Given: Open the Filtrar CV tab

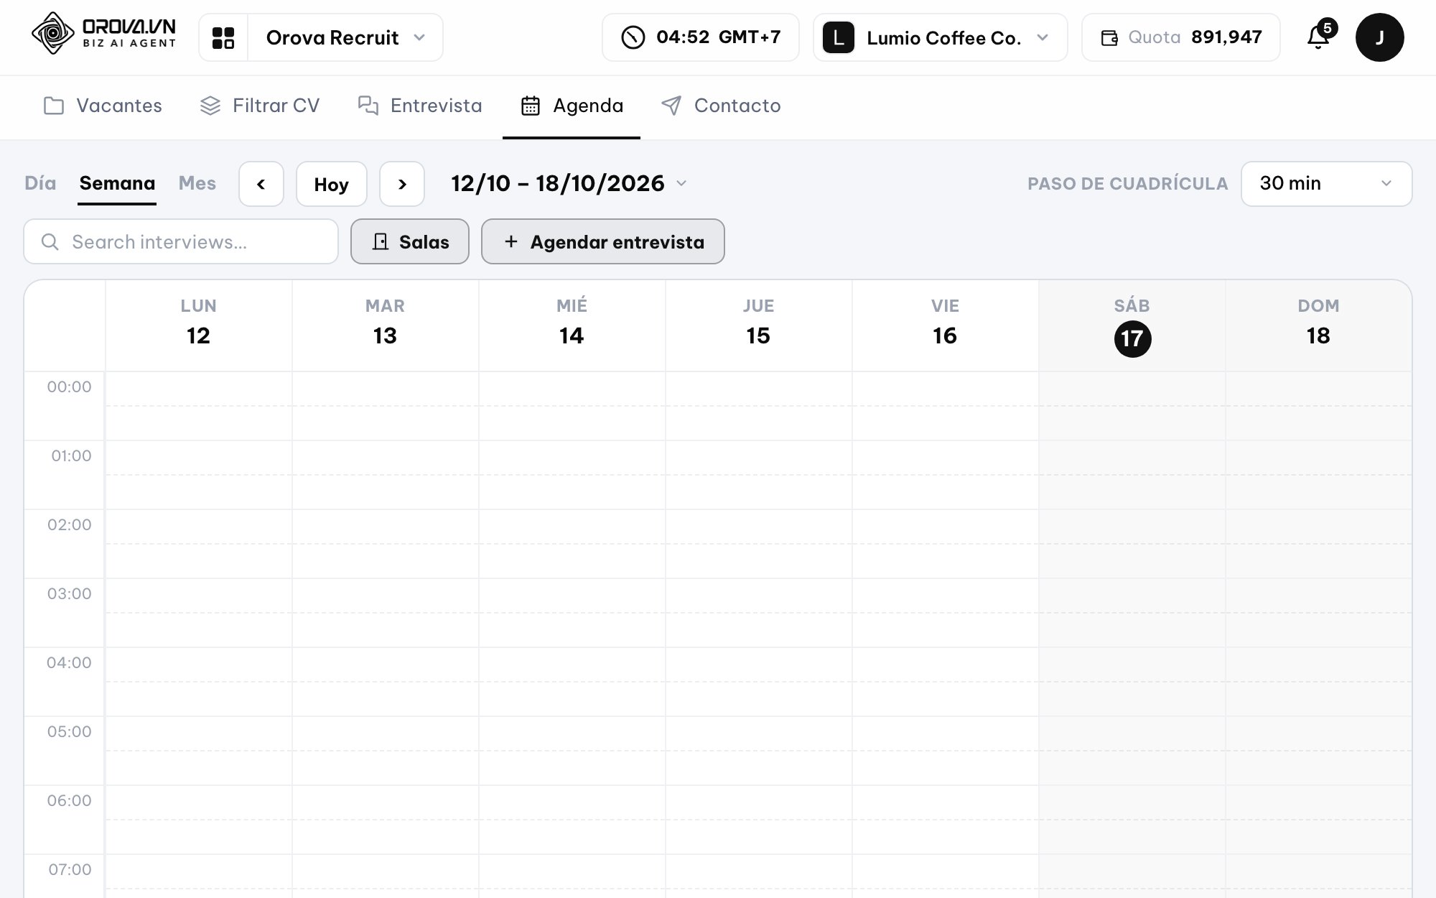Looking at the screenshot, I should click(x=259, y=106).
